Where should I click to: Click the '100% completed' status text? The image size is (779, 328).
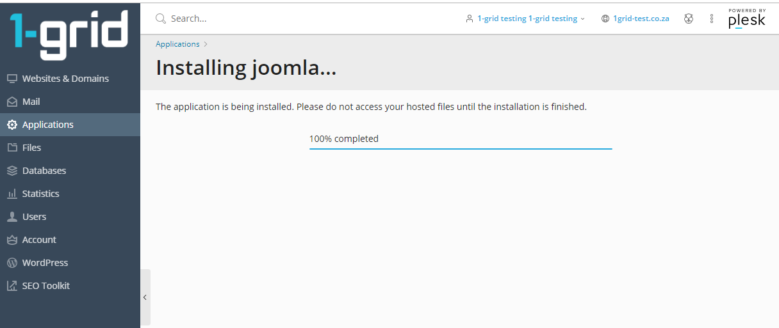344,139
